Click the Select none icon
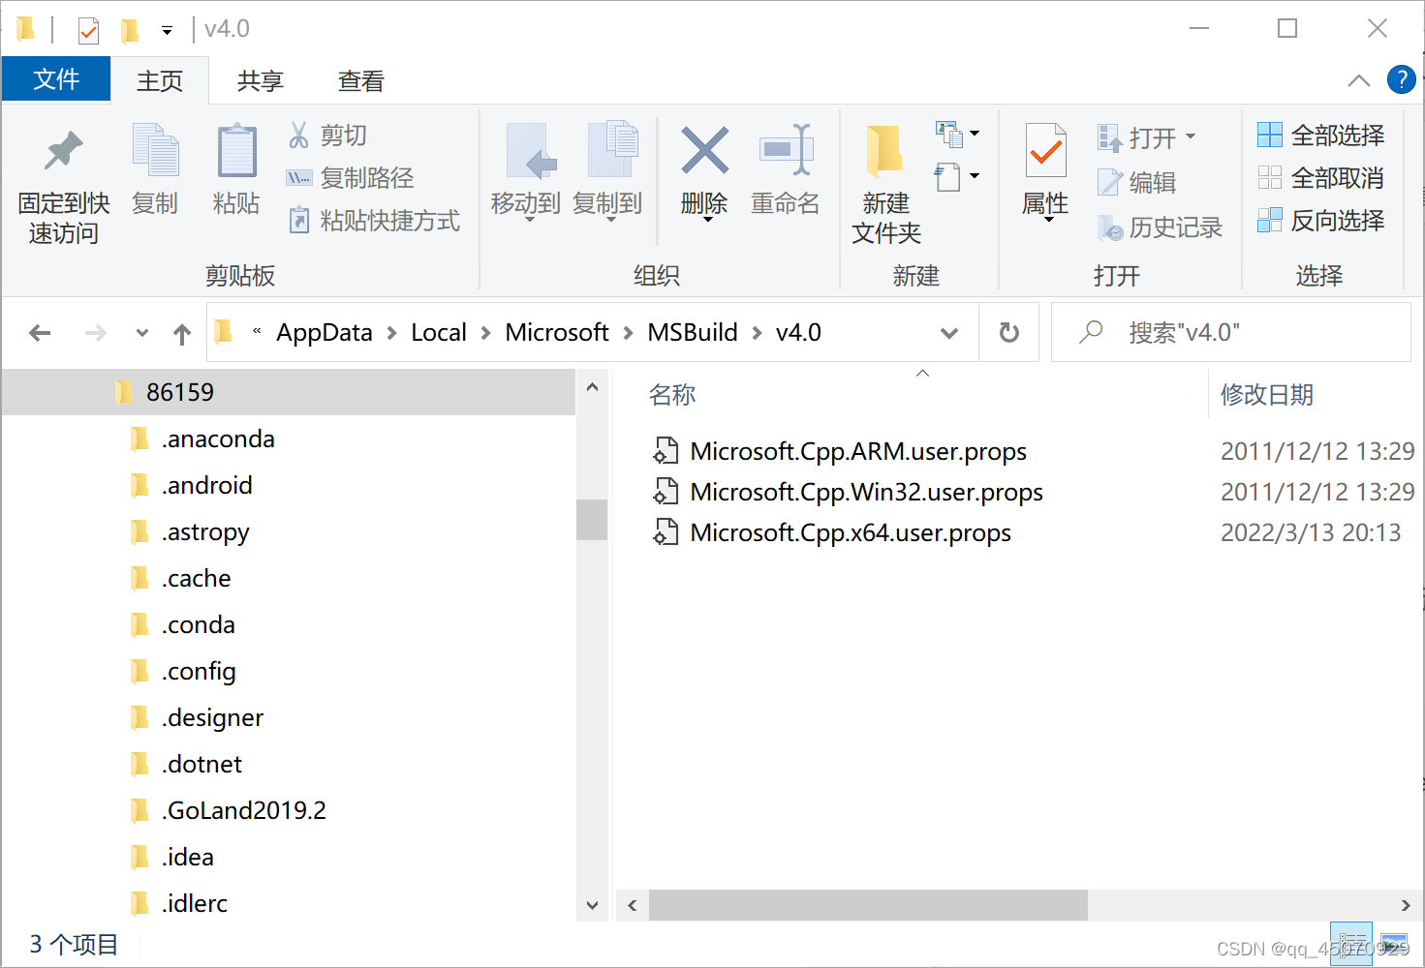This screenshot has height=968, width=1425. pos(1270,177)
